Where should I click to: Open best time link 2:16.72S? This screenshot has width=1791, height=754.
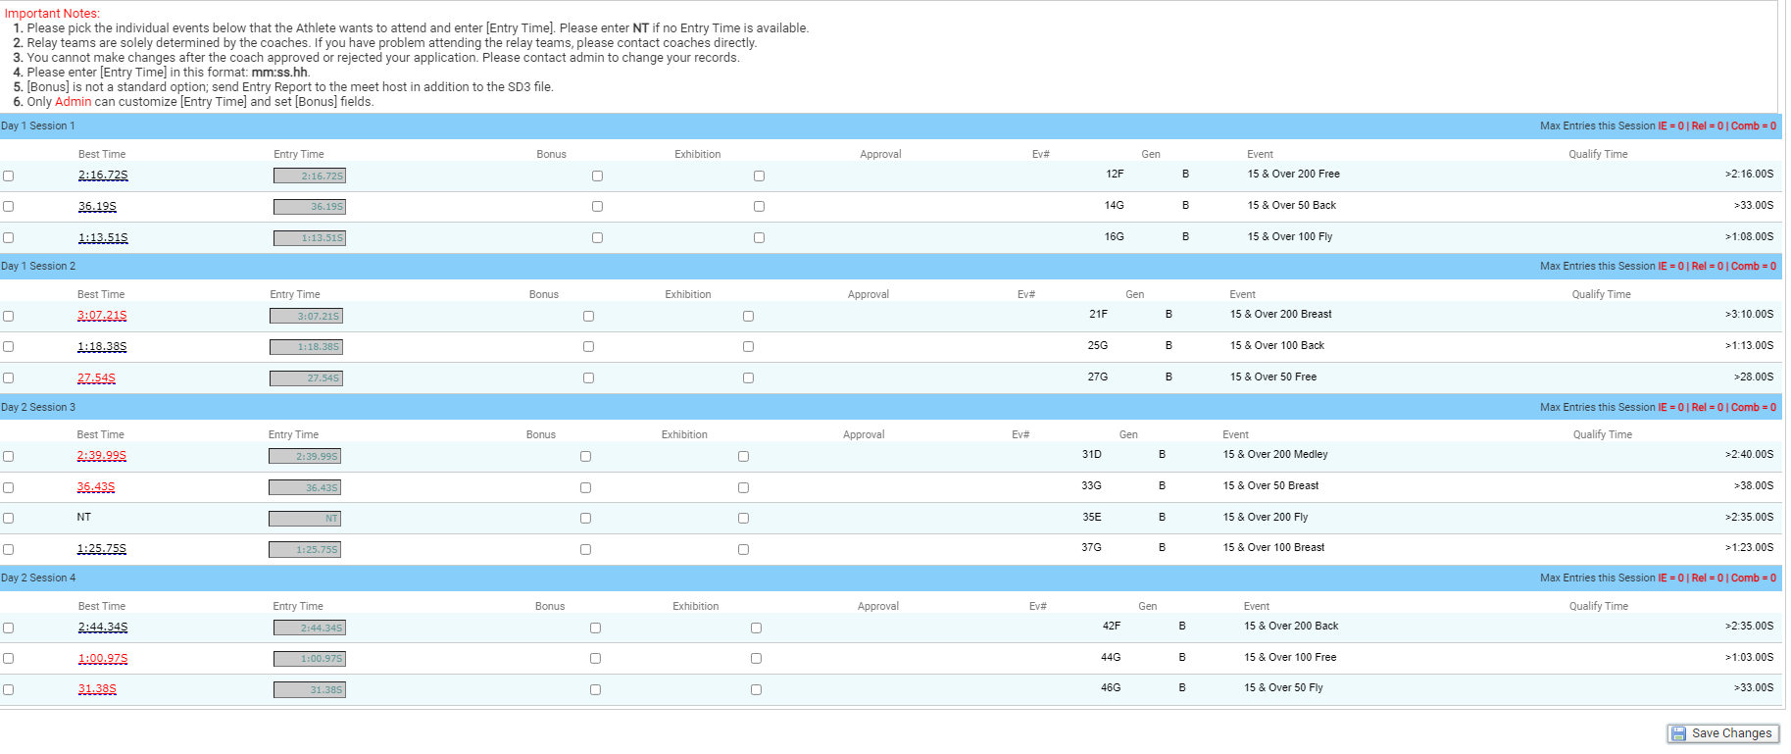point(103,176)
